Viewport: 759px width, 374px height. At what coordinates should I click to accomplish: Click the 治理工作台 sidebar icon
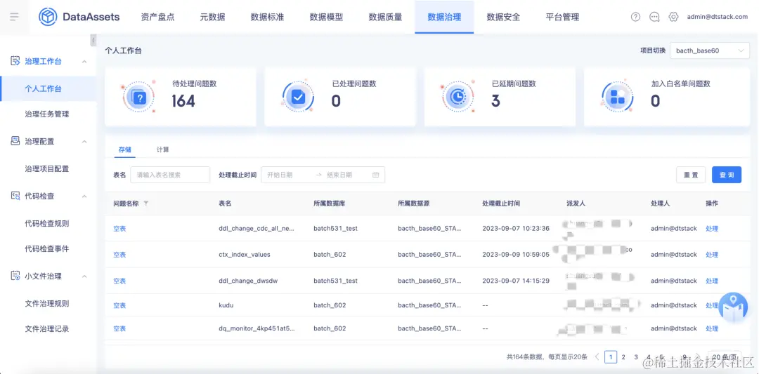point(15,61)
